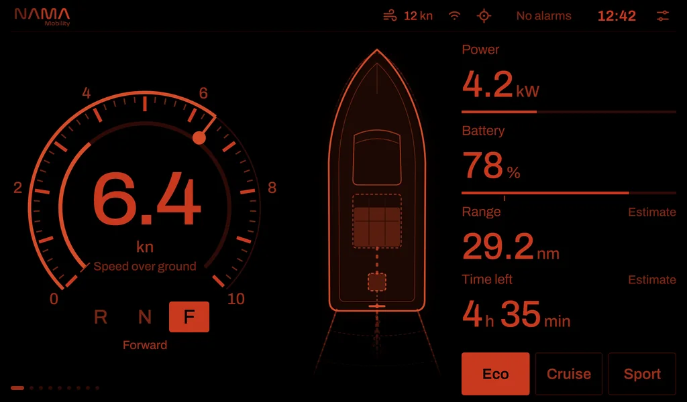This screenshot has height=402, width=687.
Task: Click the speed gauge throttle knob
Action: tap(199, 138)
